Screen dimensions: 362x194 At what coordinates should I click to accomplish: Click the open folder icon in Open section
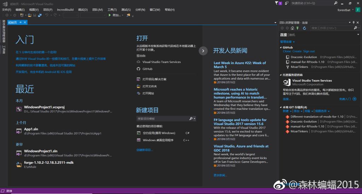pyautogui.click(x=138, y=86)
